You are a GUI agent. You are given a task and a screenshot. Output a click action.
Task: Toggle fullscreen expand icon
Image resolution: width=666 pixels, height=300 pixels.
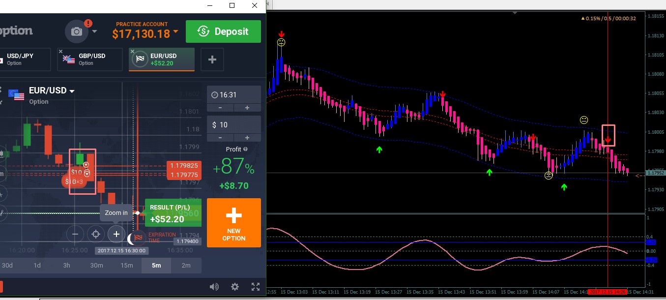(256, 287)
